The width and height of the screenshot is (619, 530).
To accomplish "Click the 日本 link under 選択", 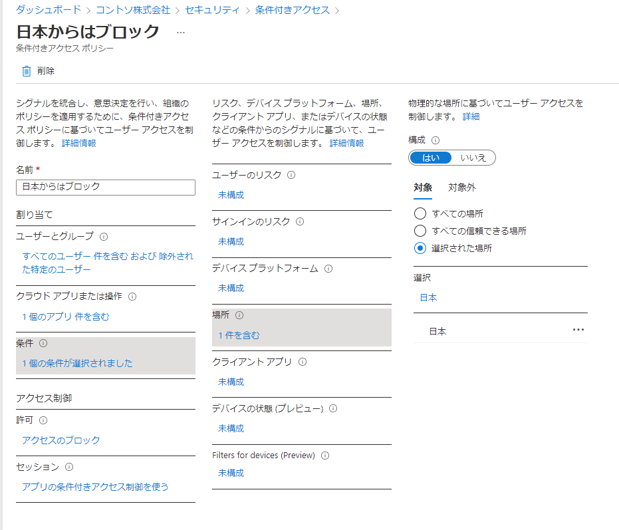I will pos(428,298).
